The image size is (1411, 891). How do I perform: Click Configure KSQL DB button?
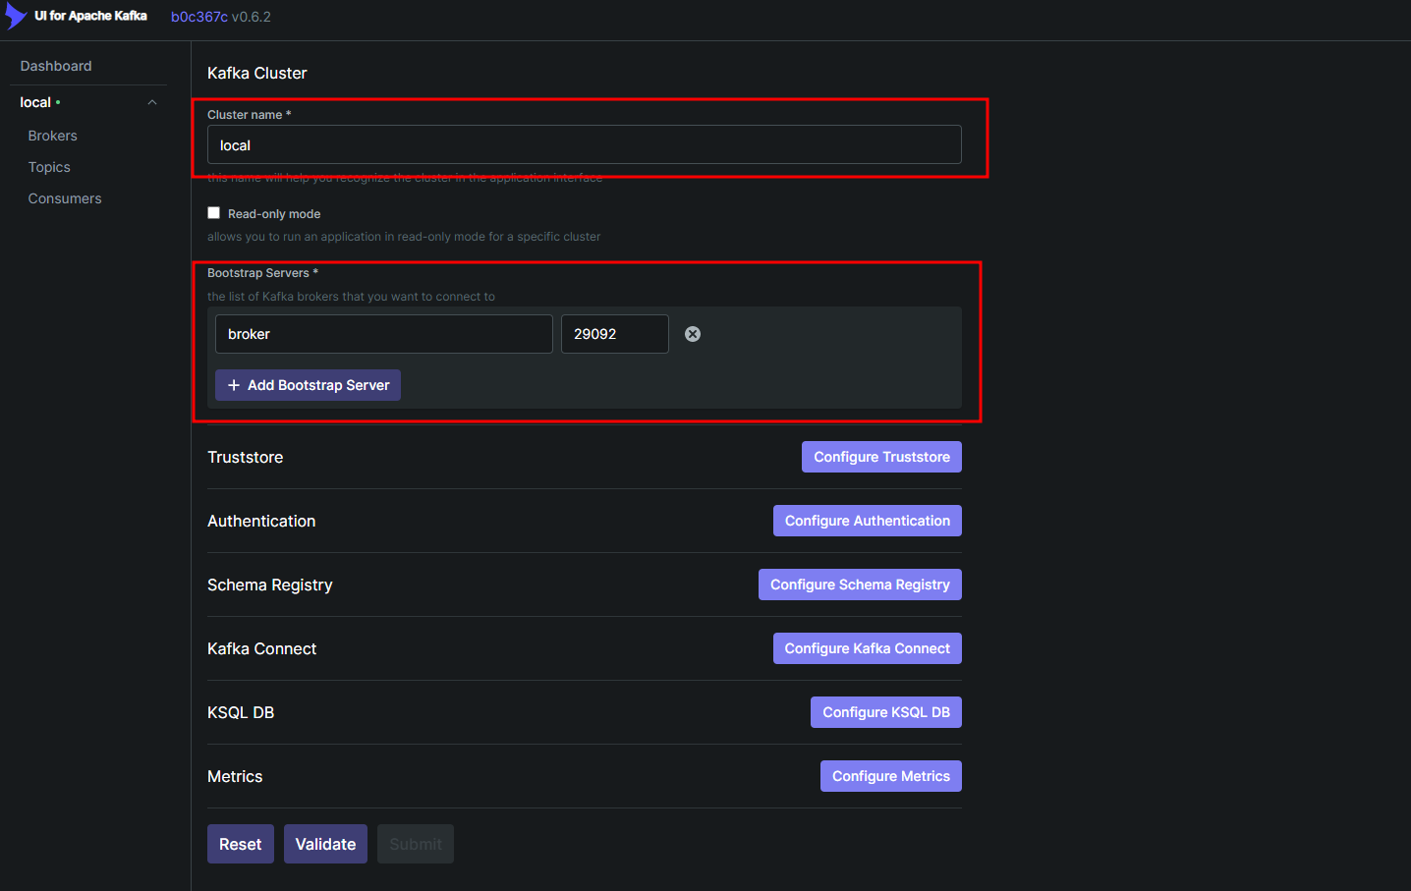coord(886,712)
